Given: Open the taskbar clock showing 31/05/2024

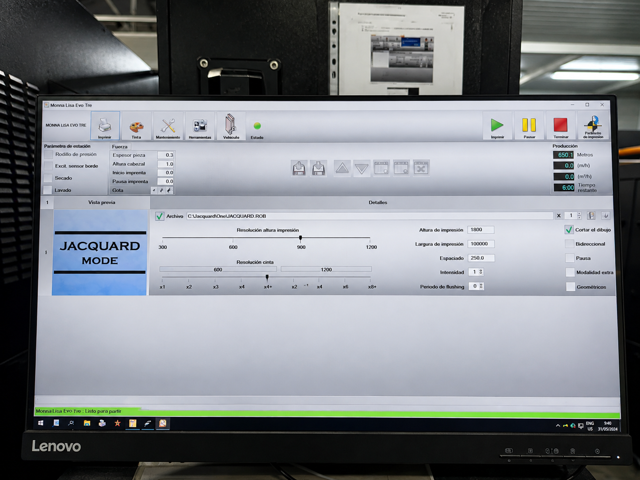Looking at the screenshot, I should [x=608, y=426].
